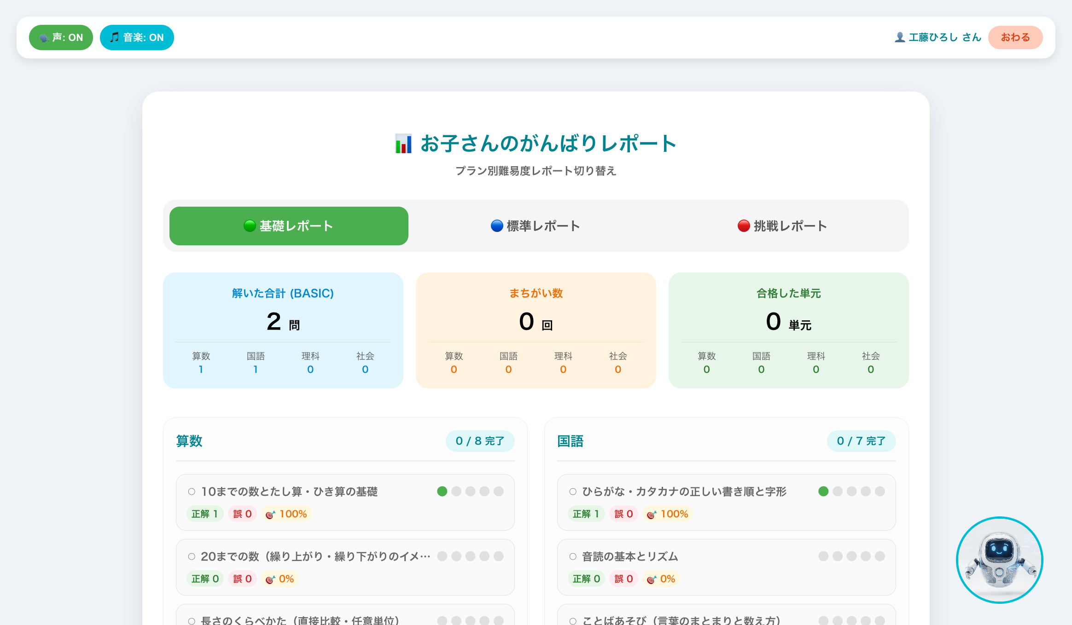Image resolution: width=1072 pixels, height=625 pixels.
Task: Open unit 20までの数 繰り上がり row
Action: pyautogui.click(x=345, y=567)
